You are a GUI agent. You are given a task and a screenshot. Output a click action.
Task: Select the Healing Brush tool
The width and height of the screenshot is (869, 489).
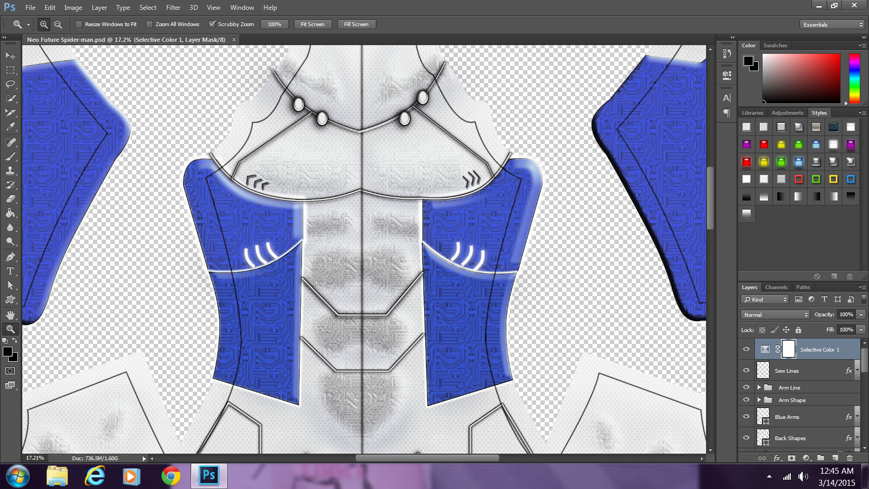click(x=10, y=142)
